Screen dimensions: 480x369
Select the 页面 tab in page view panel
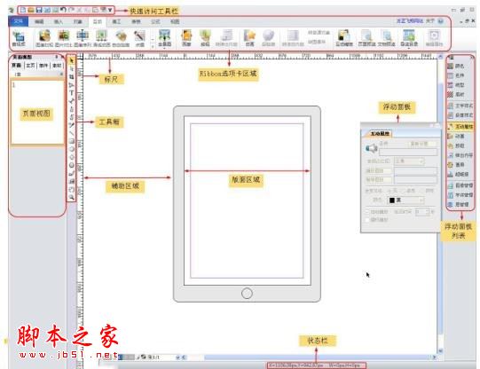16,66
